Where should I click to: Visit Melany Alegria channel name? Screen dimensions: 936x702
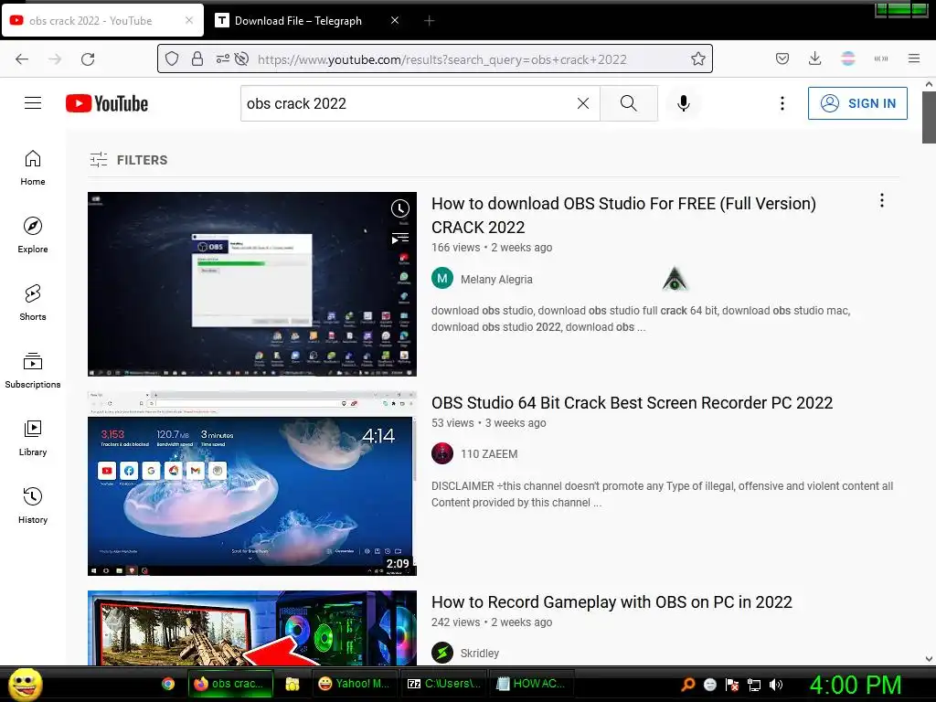tap(496, 280)
